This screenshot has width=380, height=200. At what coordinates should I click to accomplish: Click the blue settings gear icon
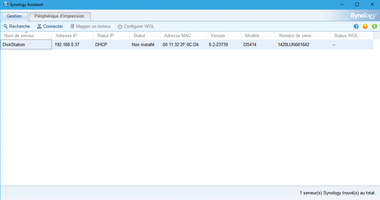coord(356,27)
